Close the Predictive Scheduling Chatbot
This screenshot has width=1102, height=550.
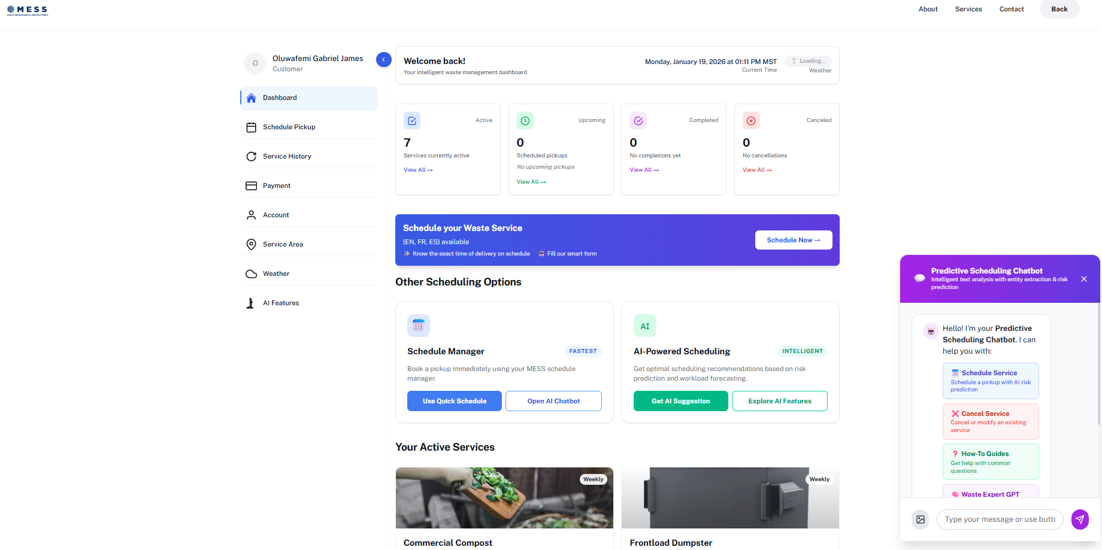click(1084, 279)
